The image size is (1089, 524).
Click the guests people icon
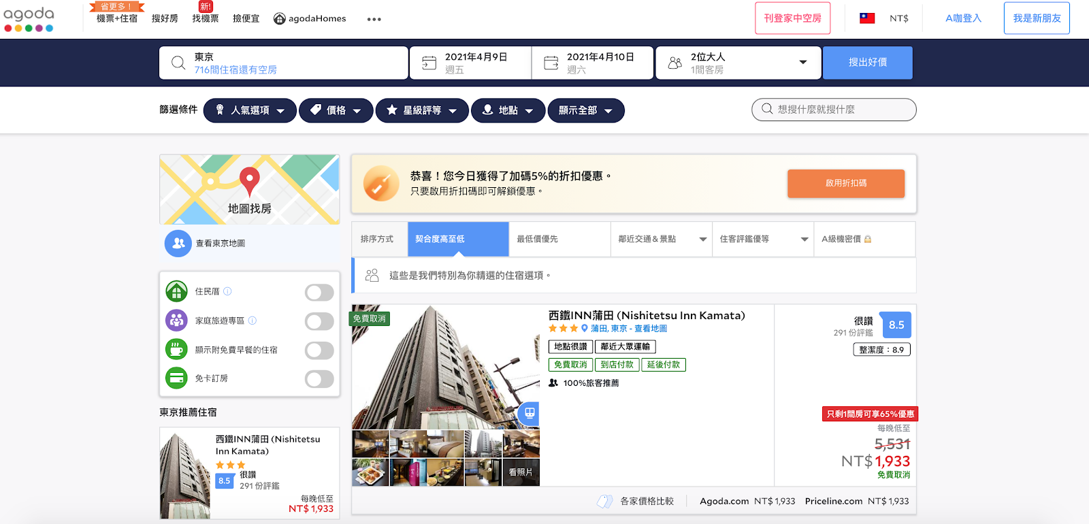pyautogui.click(x=674, y=63)
